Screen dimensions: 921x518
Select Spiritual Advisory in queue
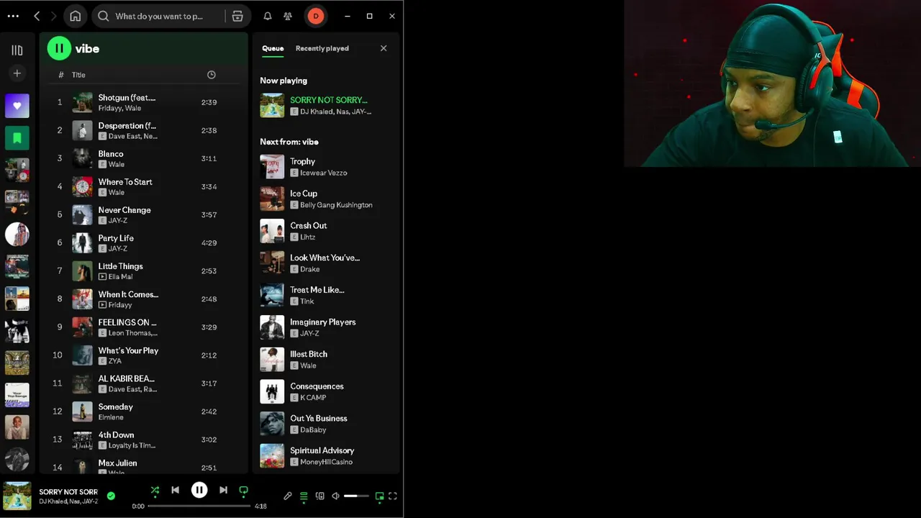325,455
